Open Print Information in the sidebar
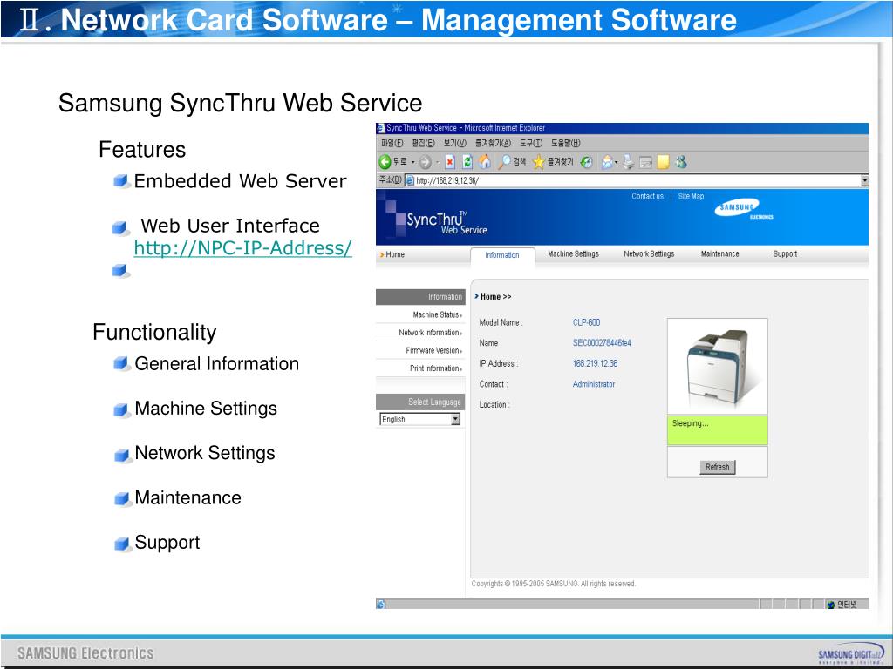The width and height of the screenshot is (893, 669). [x=436, y=368]
